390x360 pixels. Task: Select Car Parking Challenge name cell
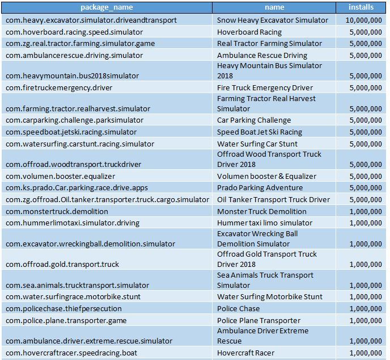274,120
